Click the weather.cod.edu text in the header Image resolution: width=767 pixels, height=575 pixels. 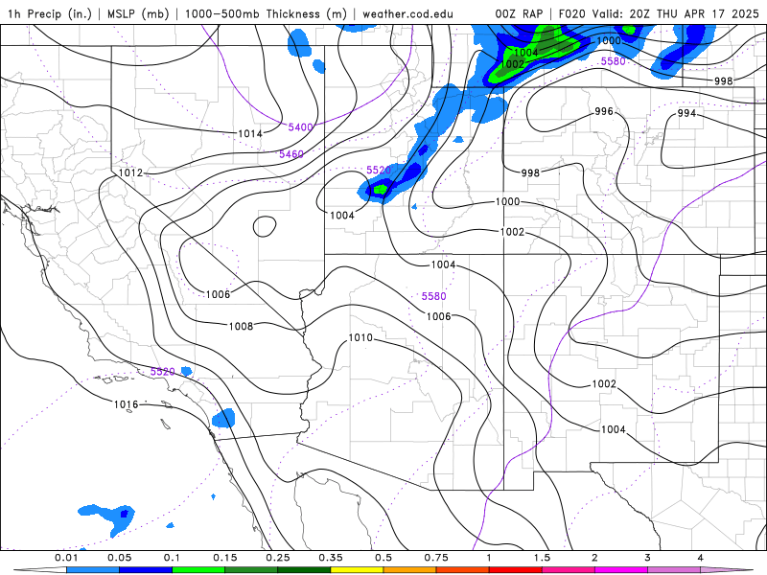coord(407,13)
